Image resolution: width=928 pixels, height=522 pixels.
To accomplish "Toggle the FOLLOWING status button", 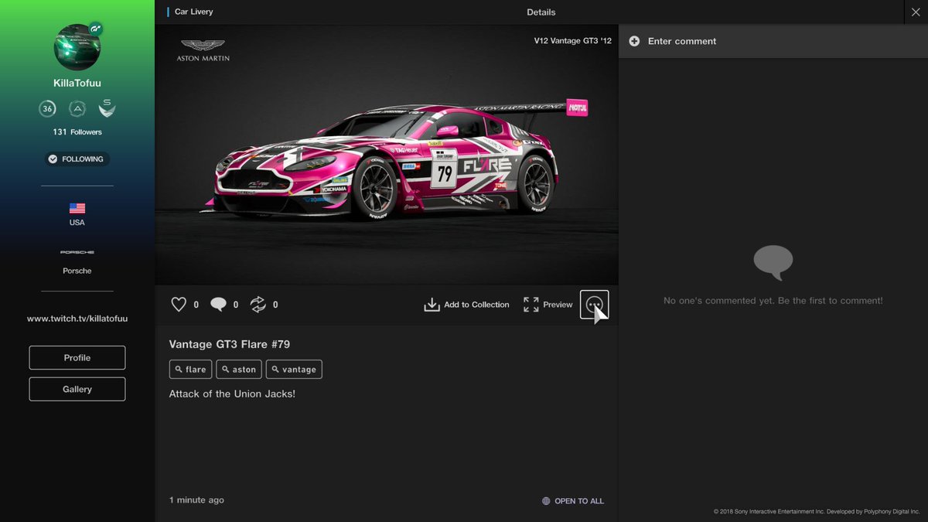I will coord(77,159).
